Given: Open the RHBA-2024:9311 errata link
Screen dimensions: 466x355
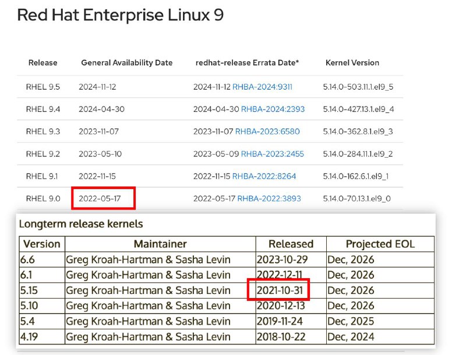Looking at the screenshot, I should click(263, 86).
